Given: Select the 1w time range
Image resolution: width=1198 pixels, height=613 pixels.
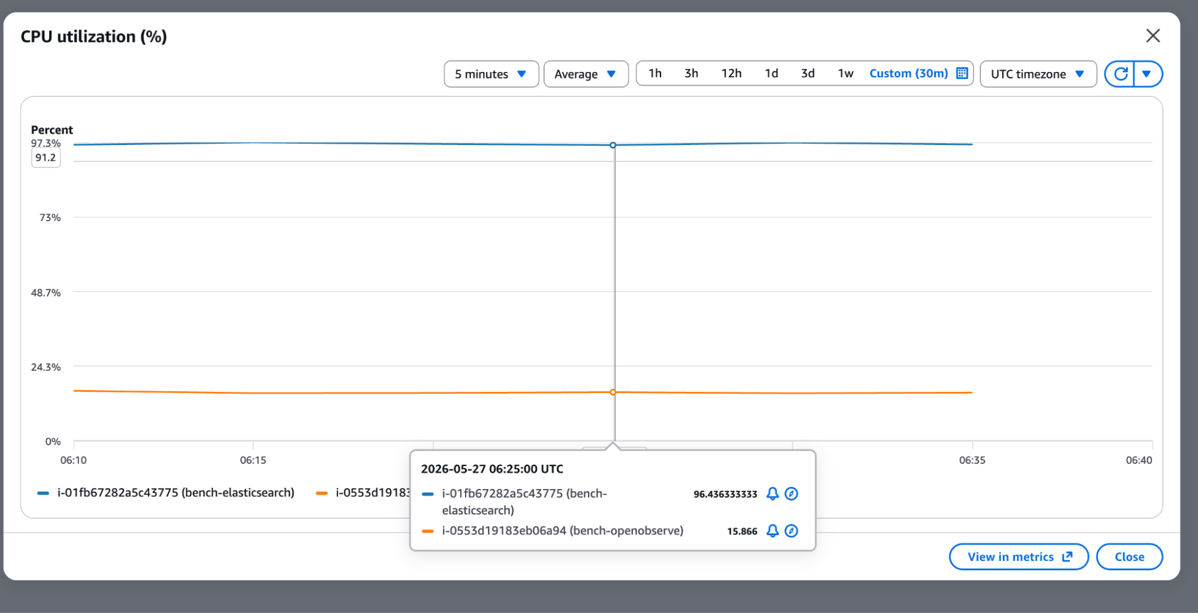Looking at the screenshot, I should 845,73.
